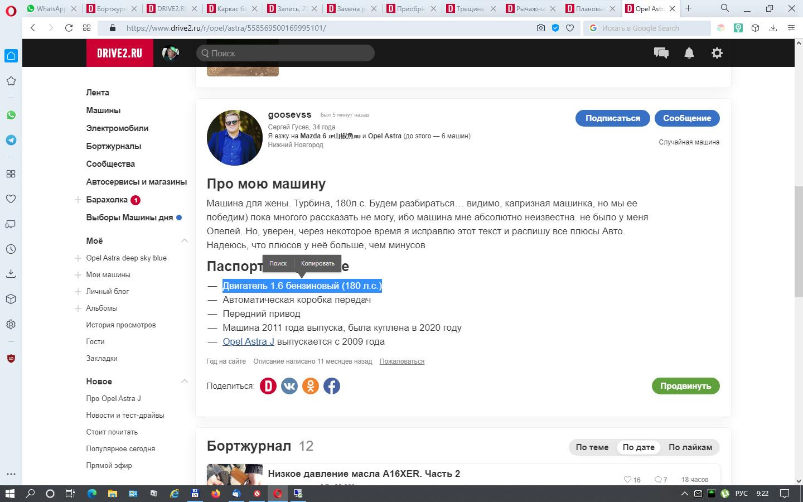
Task: Click the DRIVE2 'Поиск' search field
Action: coord(286,53)
